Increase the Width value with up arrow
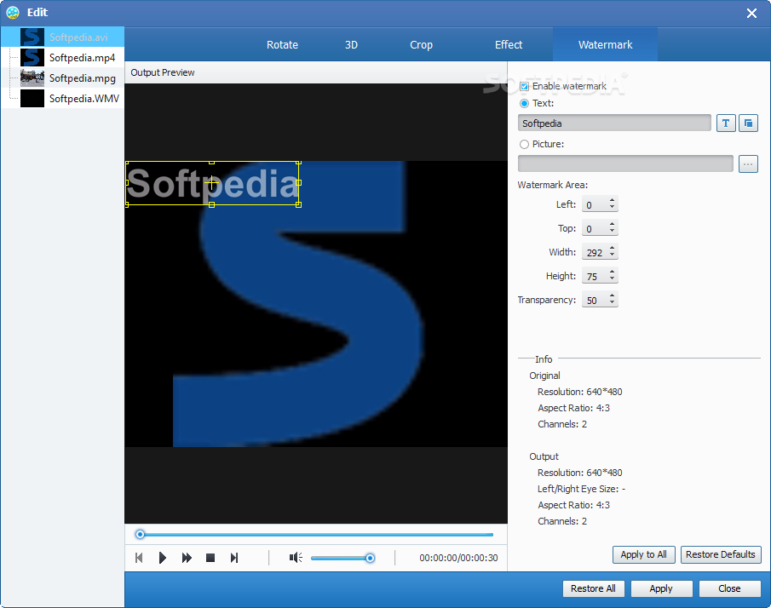Image resolution: width=771 pixels, height=608 pixels. point(613,248)
